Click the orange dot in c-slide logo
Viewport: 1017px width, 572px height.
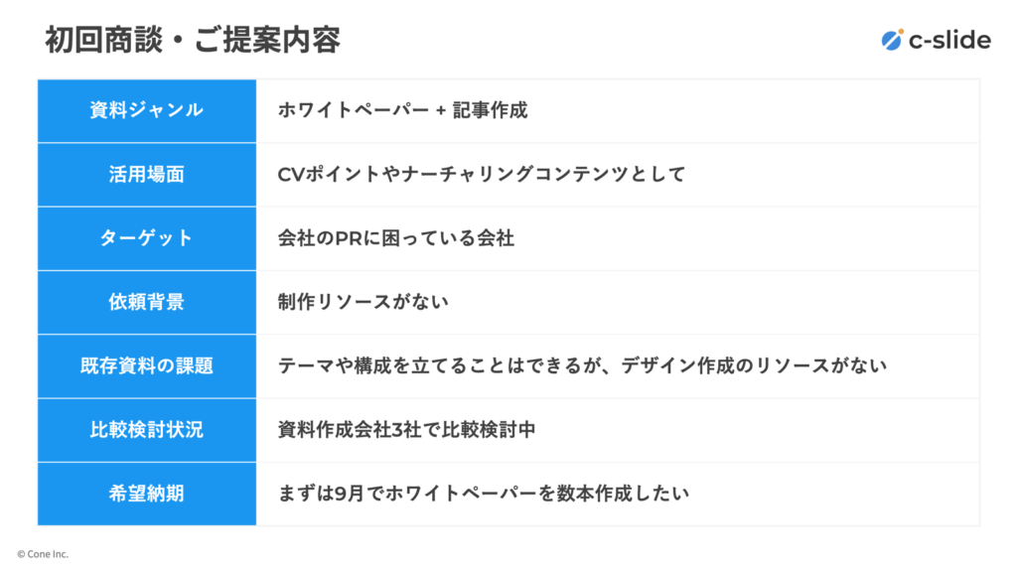click(x=900, y=32)
